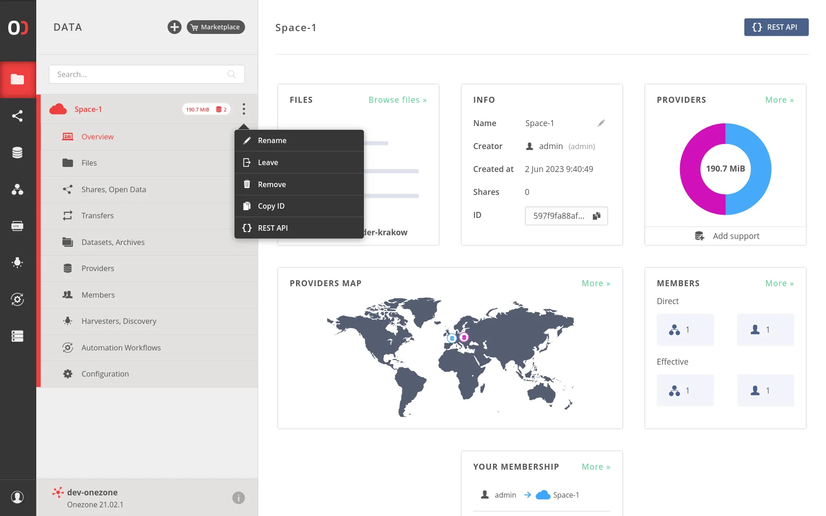The image size is (826, 516).
Task: Open Tokens icon in left sidebar
Action: coord(17,226)
